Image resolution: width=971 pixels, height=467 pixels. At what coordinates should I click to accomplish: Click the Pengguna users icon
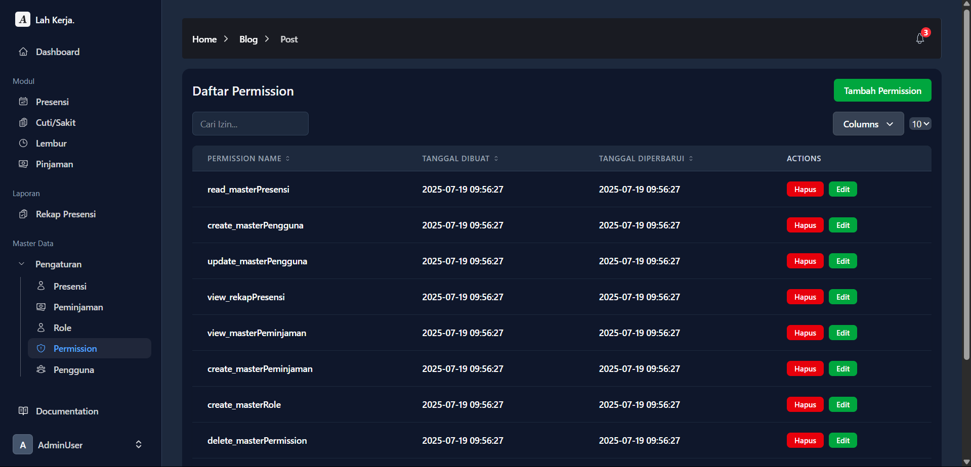click(x=41, y=369)
